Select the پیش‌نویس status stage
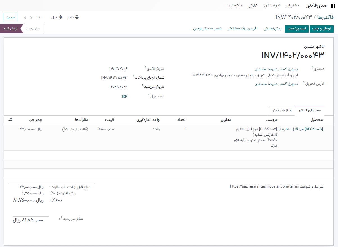Image resolution: width=338 pixels, height=247 pixels. (x=33, y=29)
